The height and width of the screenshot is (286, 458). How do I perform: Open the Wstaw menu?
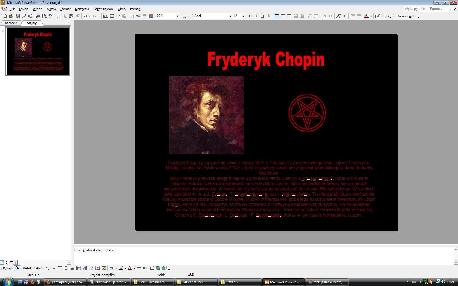[51, 9]
